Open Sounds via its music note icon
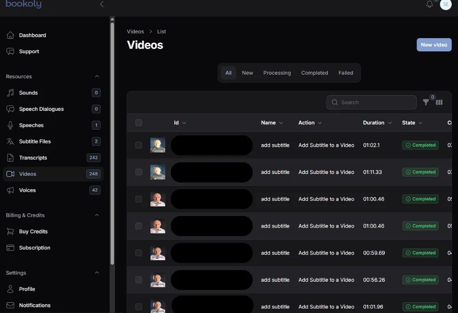This screenshot has width=458, height=313. tap(11, 93)
